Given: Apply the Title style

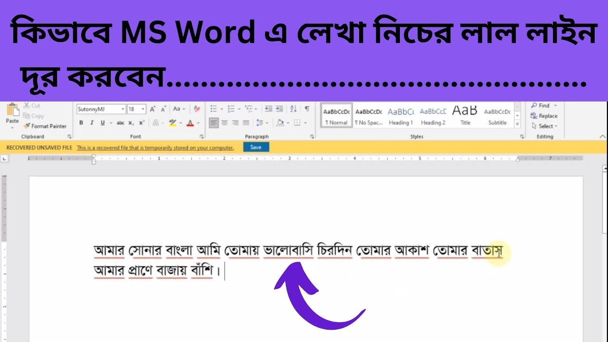Looking at the screenshot, I should tap(465, 116).
